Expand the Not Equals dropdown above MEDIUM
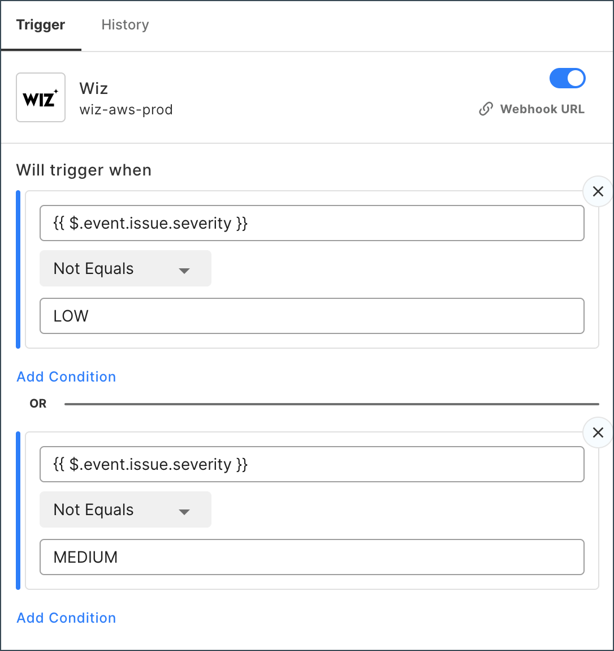Image resolution: width=614 pixels, height=651 pixels. tap(125, 510)
